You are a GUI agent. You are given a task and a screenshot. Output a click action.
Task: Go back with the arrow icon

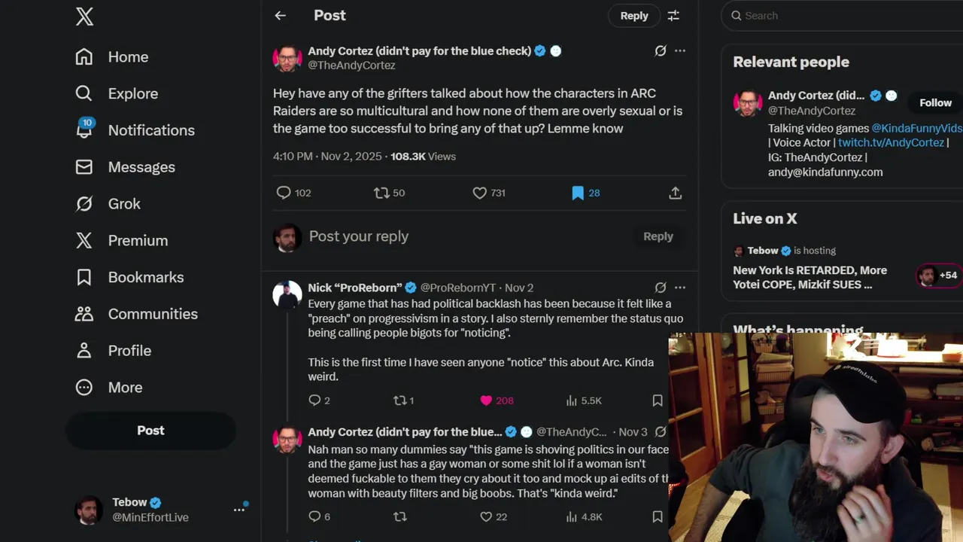click(x=281, y=16)
